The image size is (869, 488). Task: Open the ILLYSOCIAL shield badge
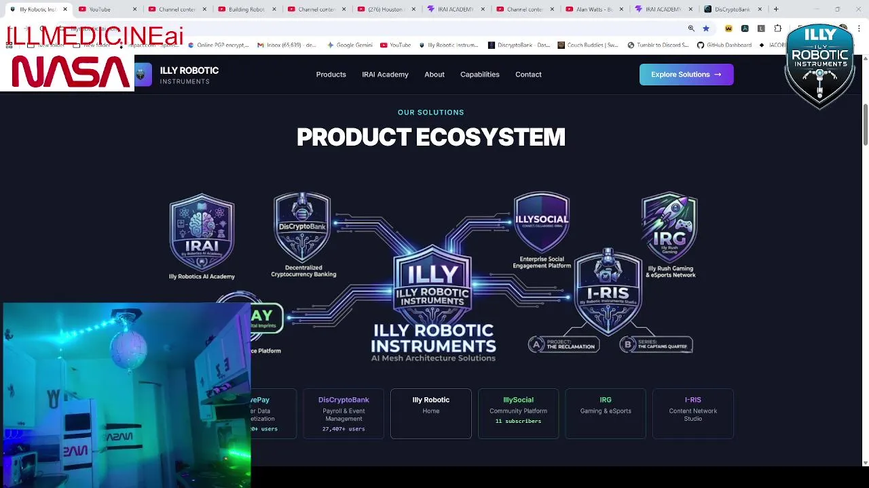point(541,222)
